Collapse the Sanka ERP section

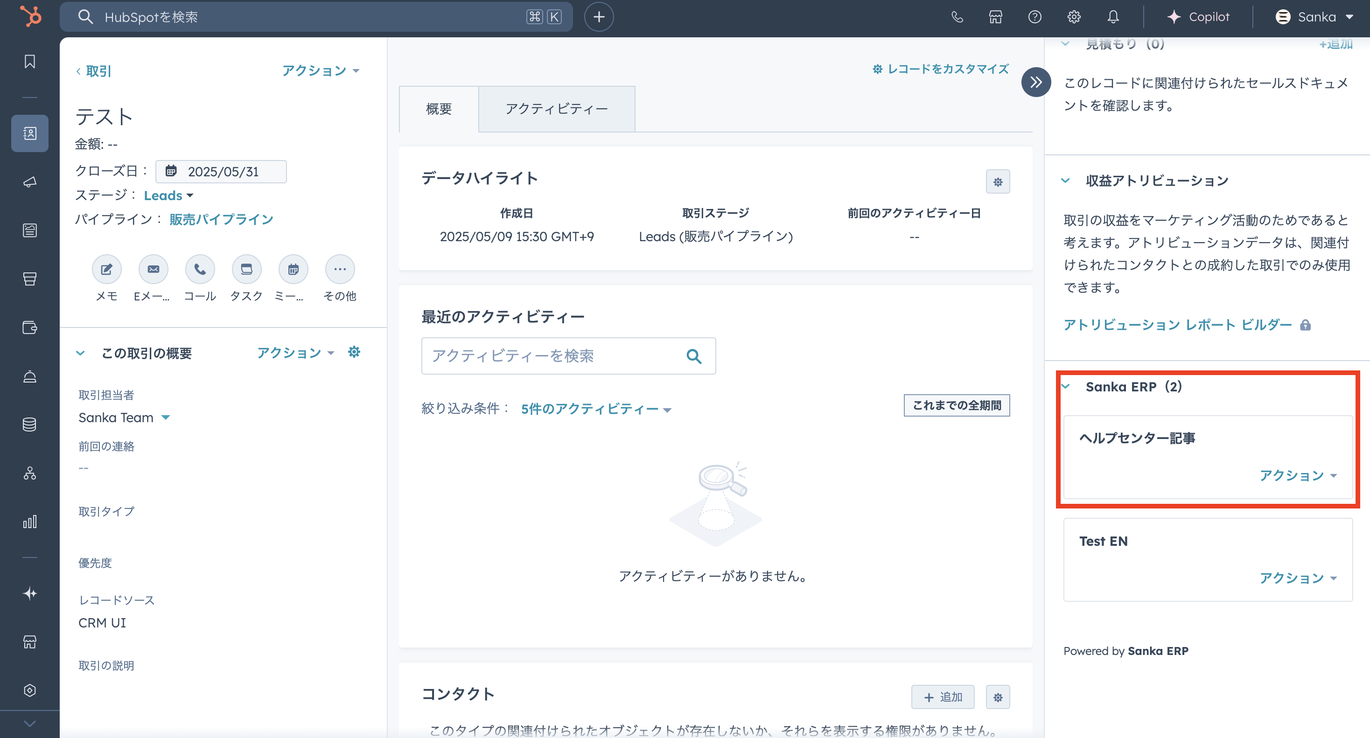click(x=1065, y=387)
